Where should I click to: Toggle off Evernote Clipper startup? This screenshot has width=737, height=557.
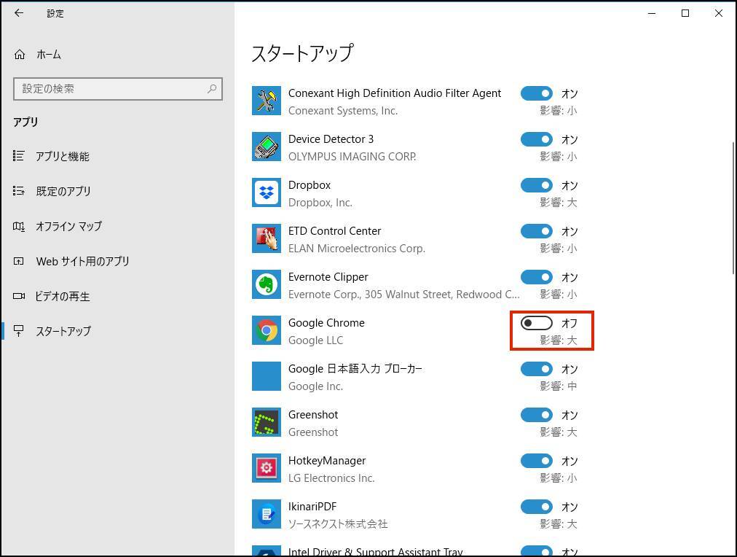coord(537,277)
